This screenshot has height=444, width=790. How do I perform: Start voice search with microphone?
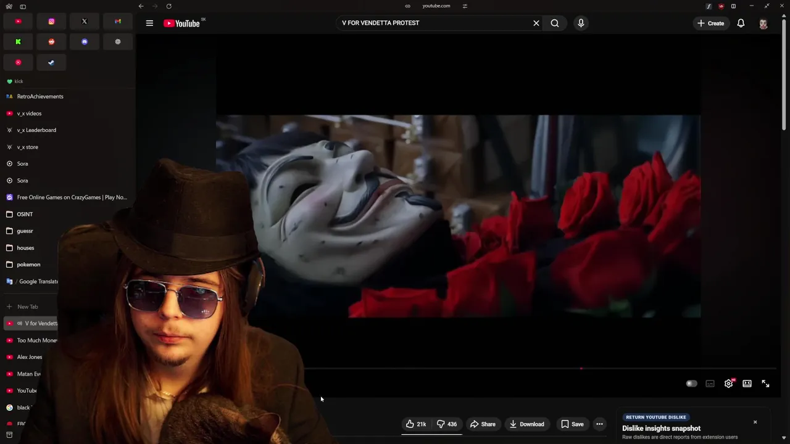[x=581, y=23]
